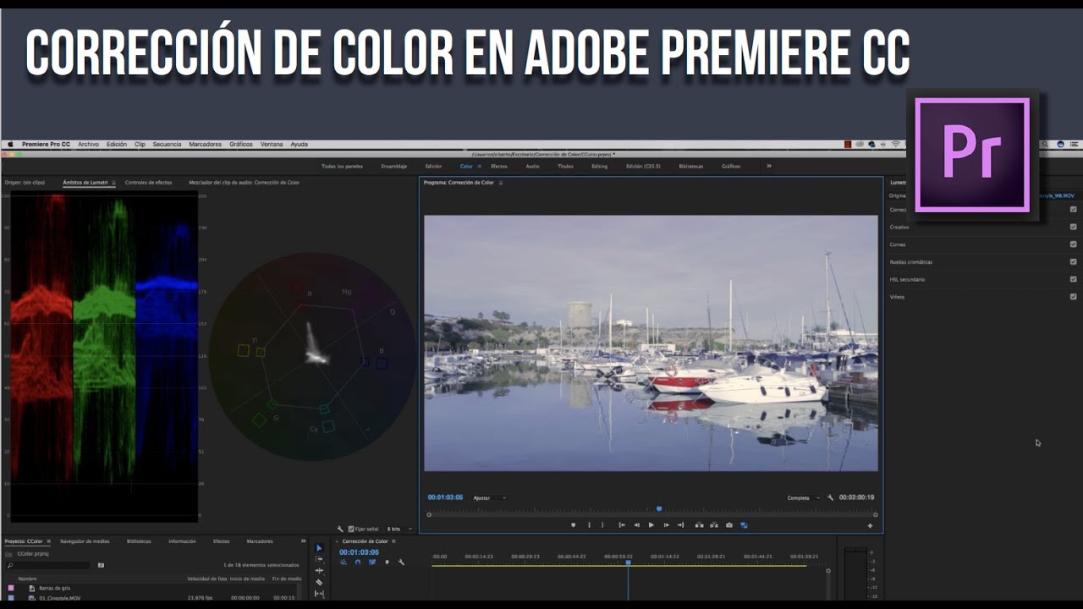Screen dimensions: 1083x609
Task: Toggle HSL secundario checkbox
Action: 1074,279
